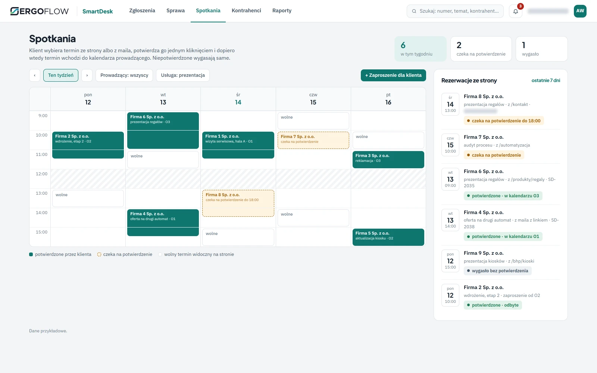This screenshot has height=373, width=597.
Task: Open Firma 4 oferta calendar event
Action: 163,223
